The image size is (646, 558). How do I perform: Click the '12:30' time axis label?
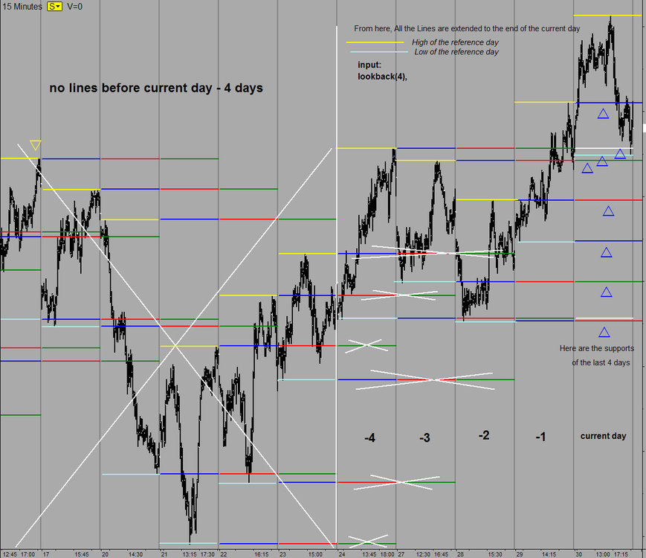coord(423,554)
